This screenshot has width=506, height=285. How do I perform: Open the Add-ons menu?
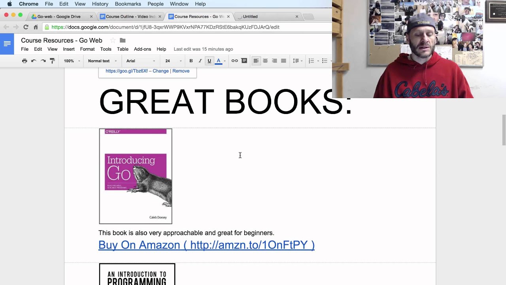click(142, 49)
